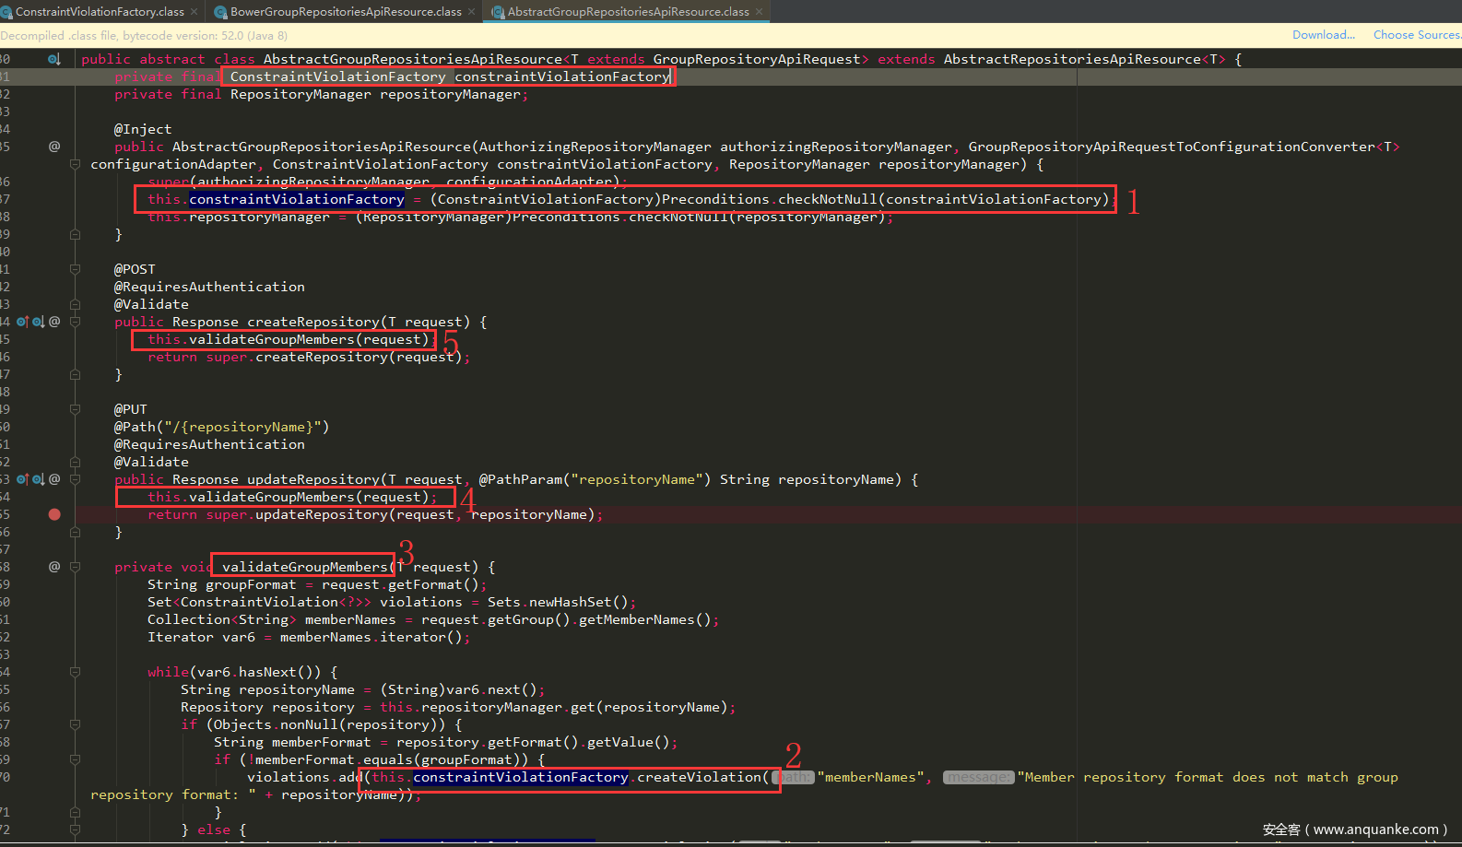Click the 'message:' parameter hint
Screen dimensions: 1462x847
tap(979, 777)
